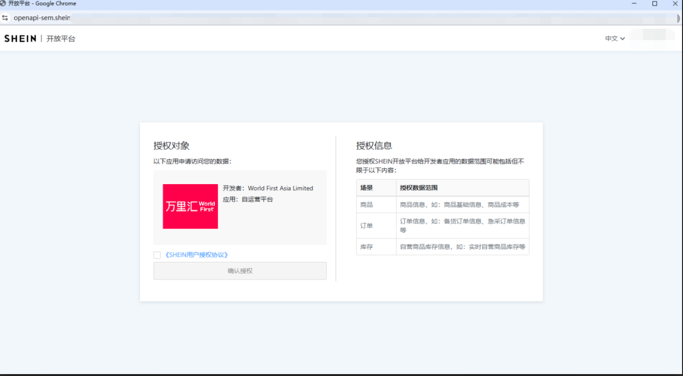683x376 pixels.
Task: Select the 订单 row in authorization table
Action: (x=442, y=226)
